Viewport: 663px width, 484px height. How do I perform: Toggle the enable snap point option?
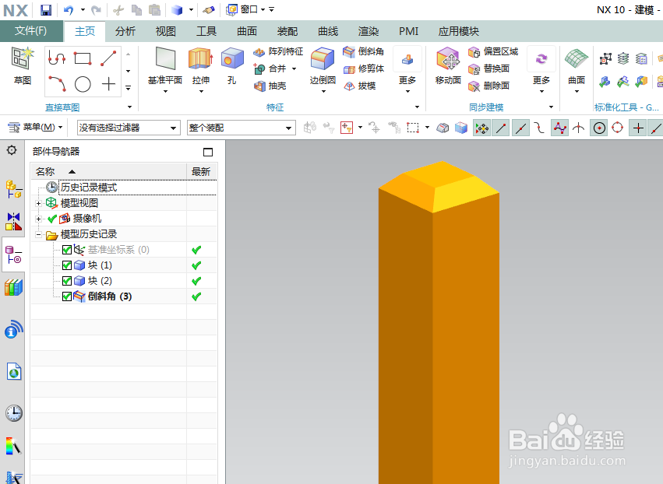click(x=481, y=128)
